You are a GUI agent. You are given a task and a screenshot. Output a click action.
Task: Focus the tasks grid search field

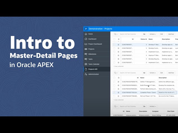[130, 106]
